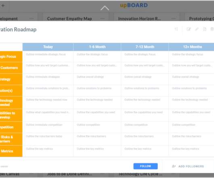The width and height of the screenshot is (214, 178).
Task: Click the 1-6 Month competition cell
Action: click(97, 127)
